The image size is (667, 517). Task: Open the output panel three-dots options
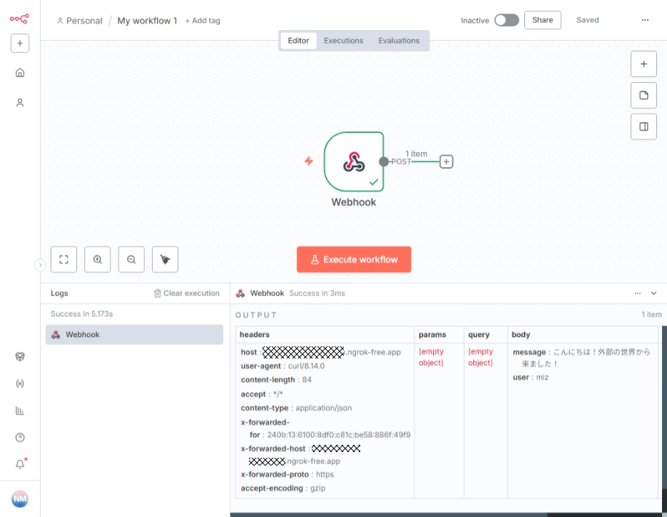pyautogui.click(x=638, y=293)
